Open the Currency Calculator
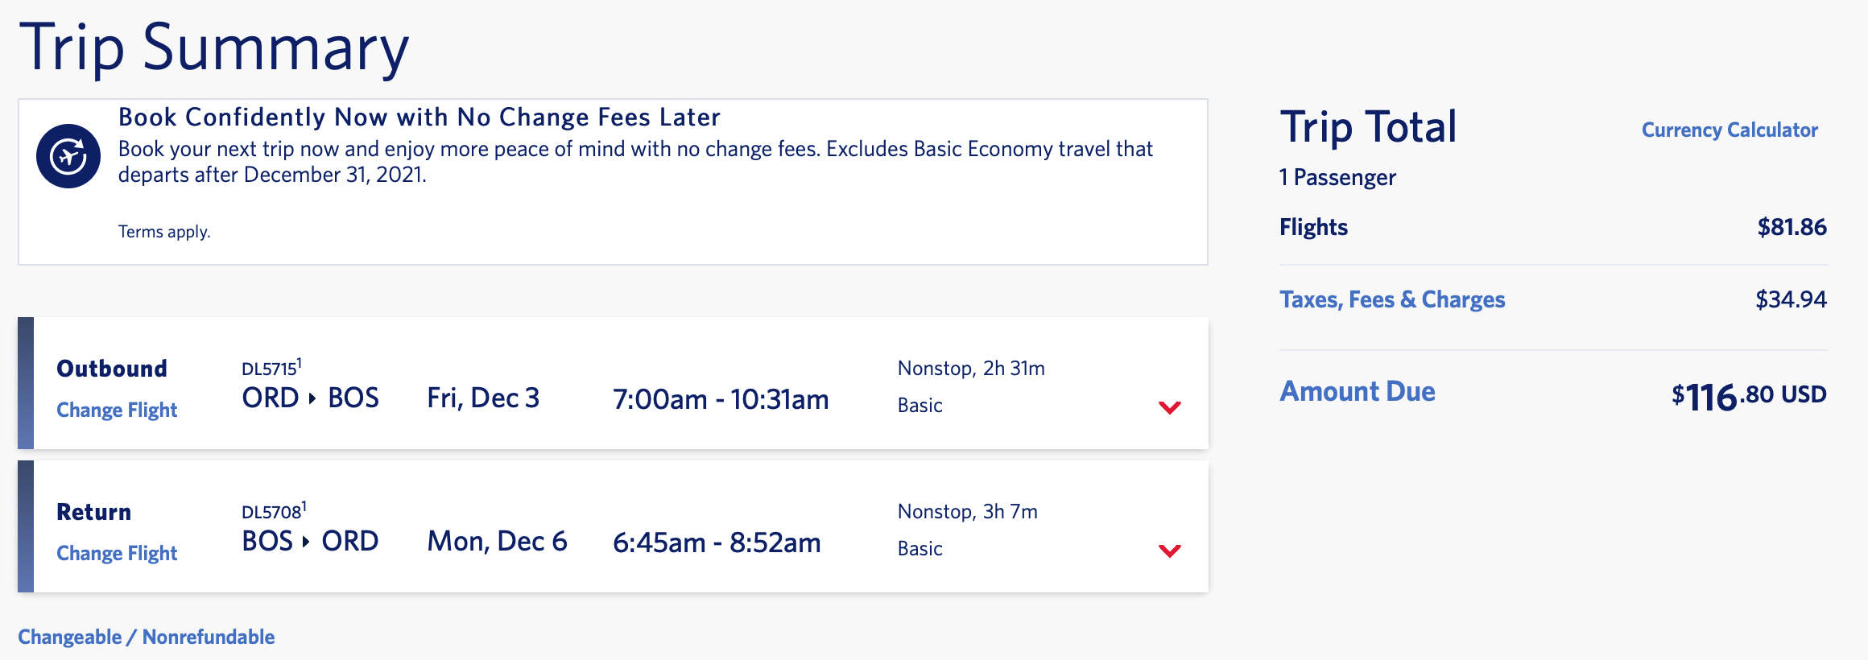 1730,130
